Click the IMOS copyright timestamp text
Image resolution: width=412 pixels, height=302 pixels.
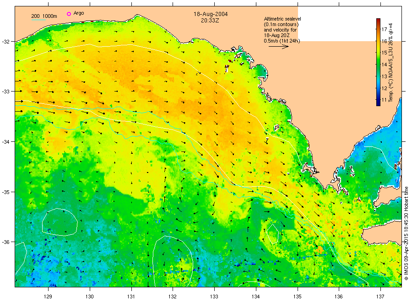[x=406, y=233]
